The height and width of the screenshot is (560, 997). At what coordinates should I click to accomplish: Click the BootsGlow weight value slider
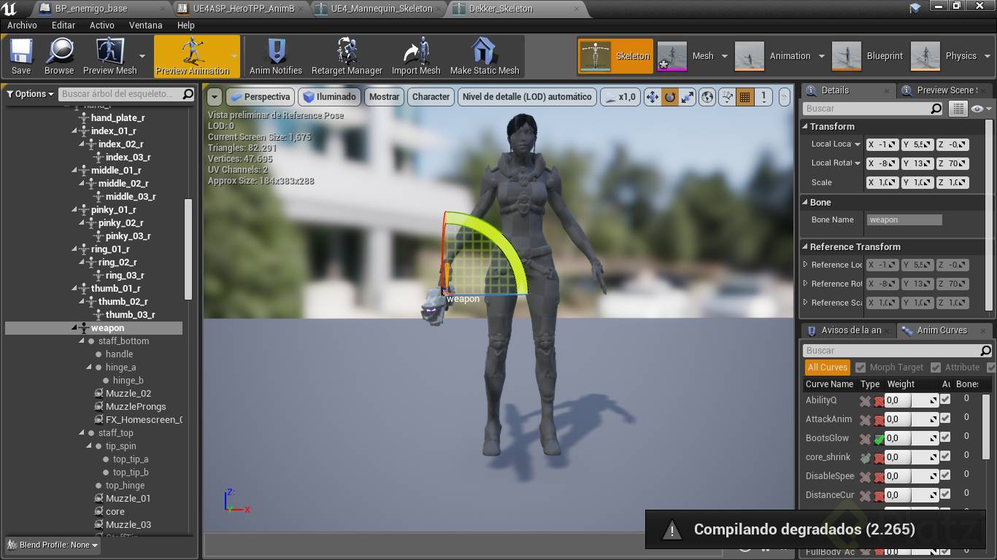[x=911, y=438]
